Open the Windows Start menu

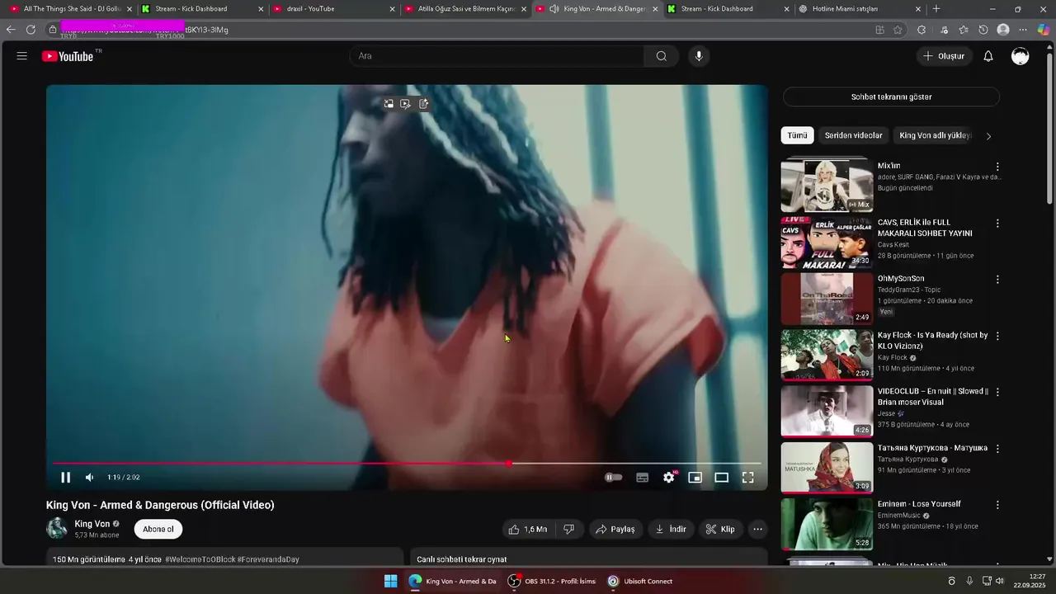[x=390, y=582]
